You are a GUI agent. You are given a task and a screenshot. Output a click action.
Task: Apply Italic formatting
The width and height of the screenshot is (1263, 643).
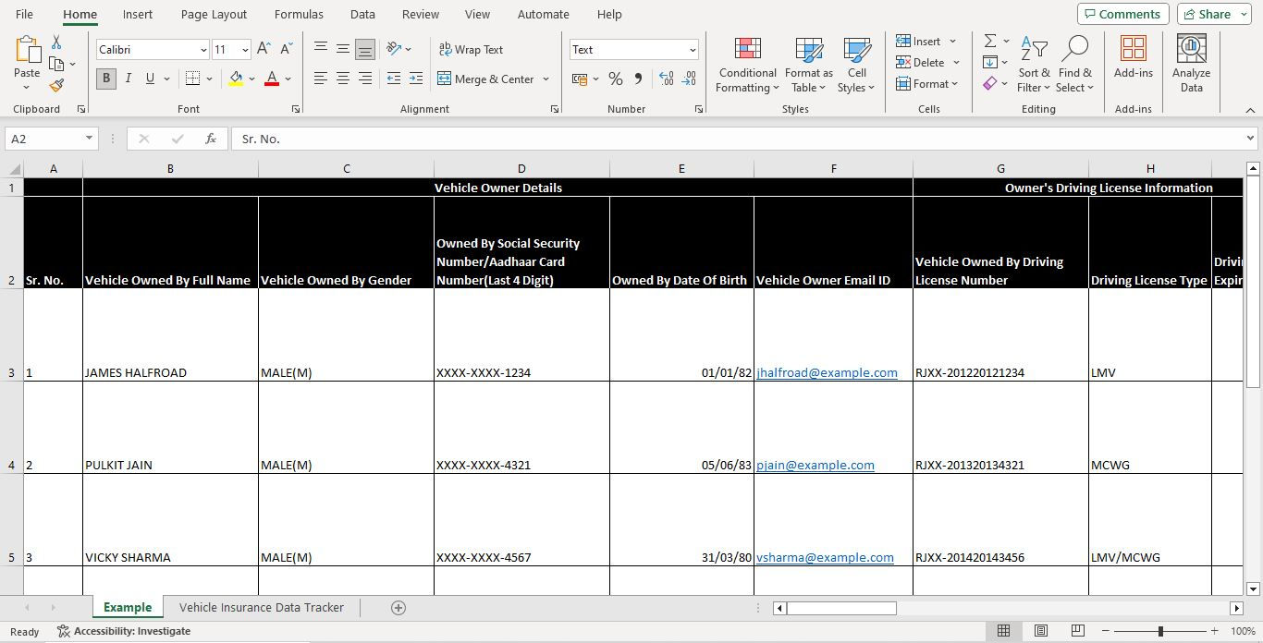tap(128, 79)
